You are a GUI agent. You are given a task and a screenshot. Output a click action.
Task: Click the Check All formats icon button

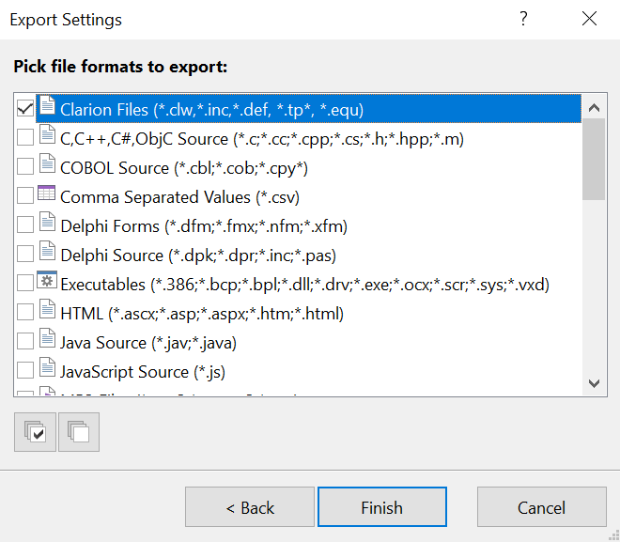[x=34, y=432]
